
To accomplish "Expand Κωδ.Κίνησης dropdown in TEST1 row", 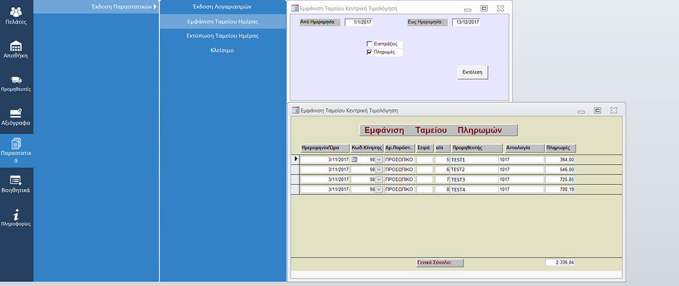I will point(379,159).
